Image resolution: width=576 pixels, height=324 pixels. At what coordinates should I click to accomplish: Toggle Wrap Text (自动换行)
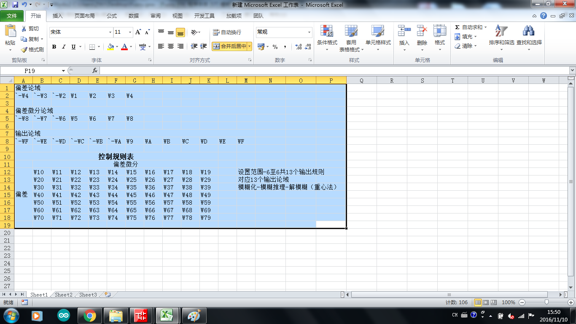[x=227, y=32]
